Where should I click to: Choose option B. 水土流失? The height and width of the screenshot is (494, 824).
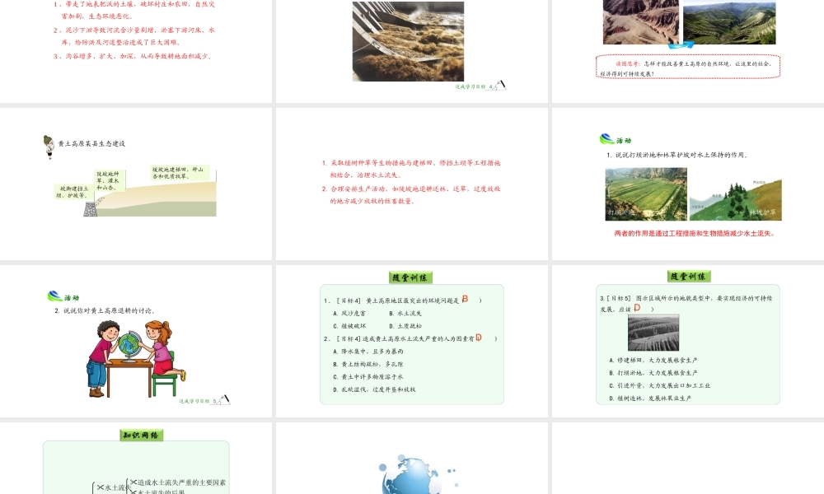click(x=405, y=314)
